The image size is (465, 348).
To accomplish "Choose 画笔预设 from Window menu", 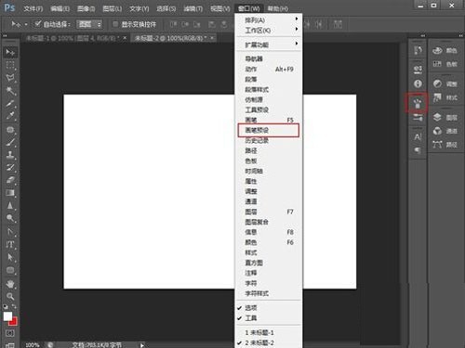I will click(269, 130).
